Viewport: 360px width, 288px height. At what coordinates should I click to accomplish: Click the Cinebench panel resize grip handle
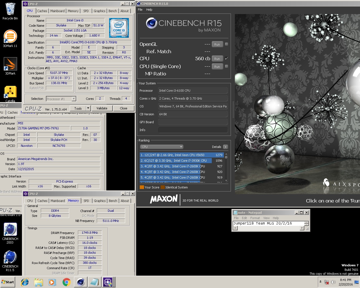233,110
